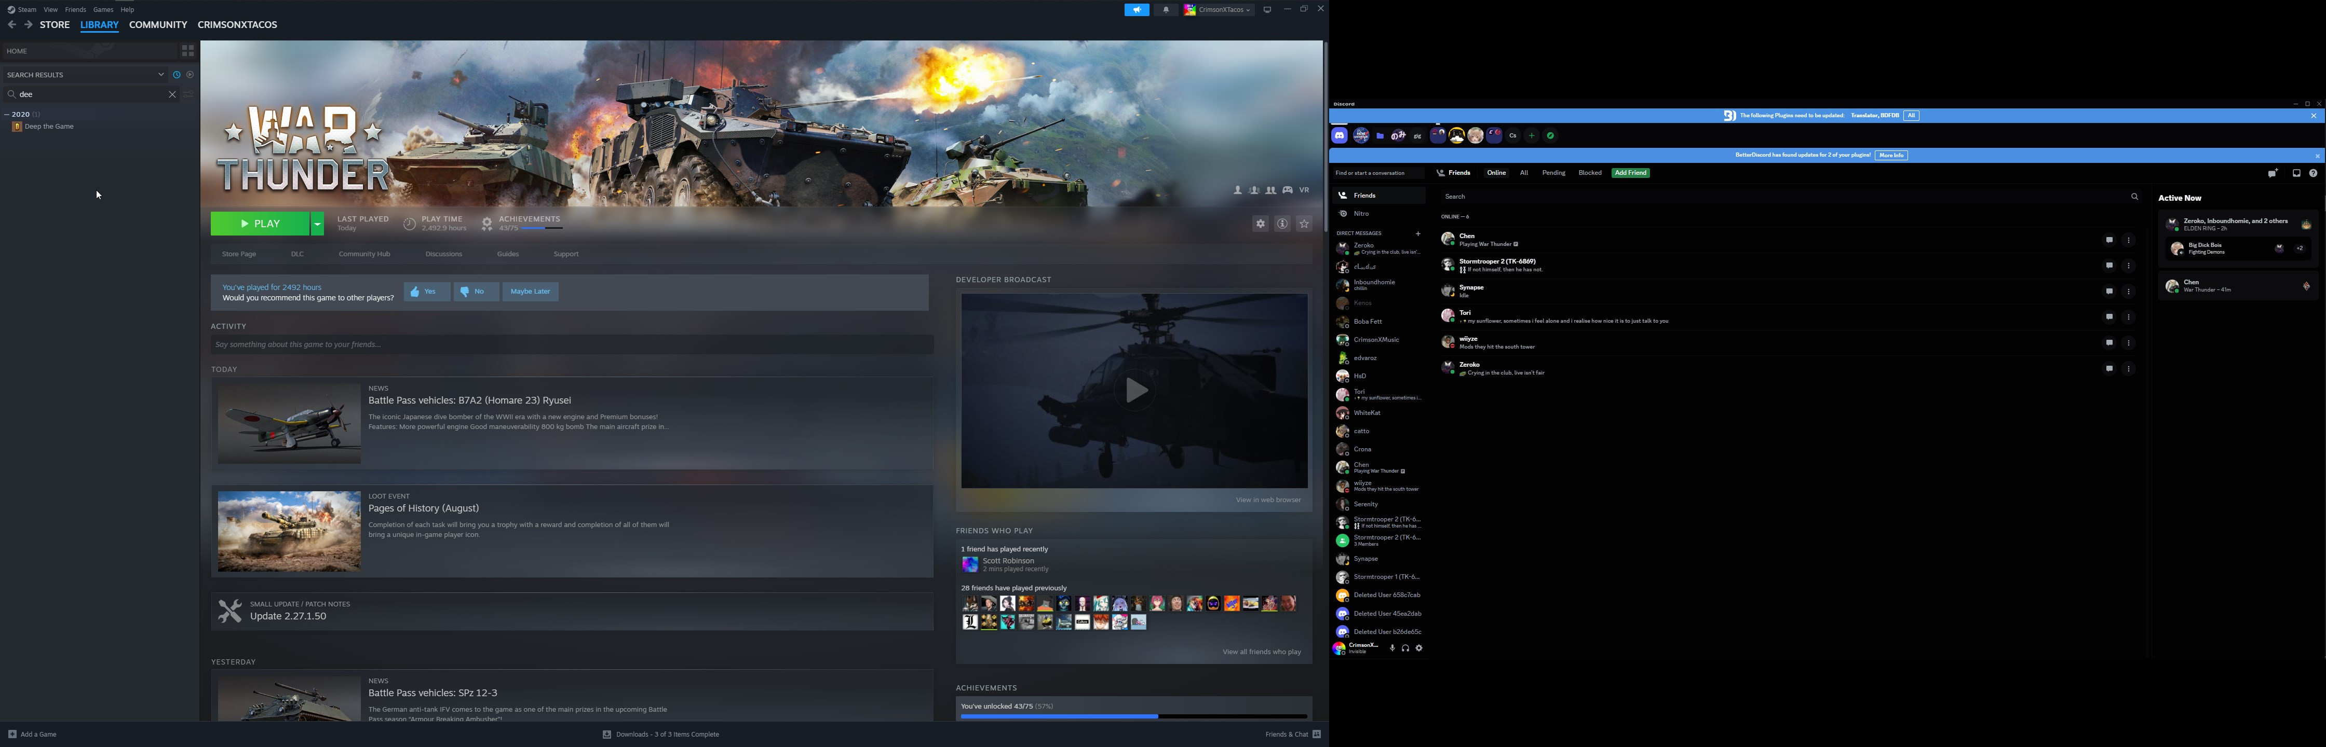Click the War Thunder favorite star icon

[1304, 224]
